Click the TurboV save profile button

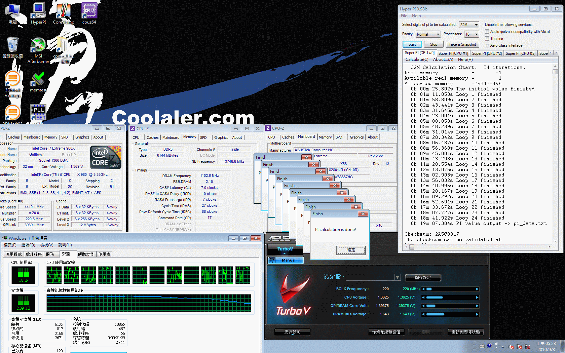pos(423,278)
